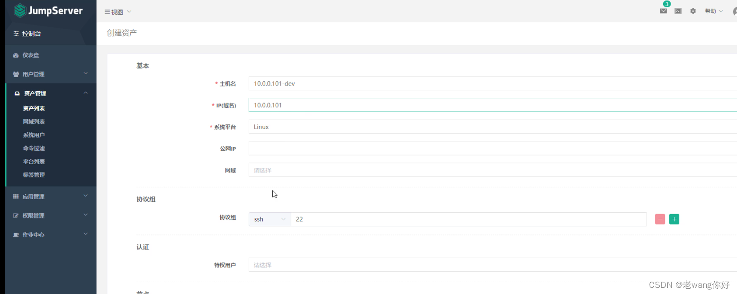Open the user avatar icon at top right
Image resolution: width=737 pixels, height=294 pixels.
(x=734, y=11)
